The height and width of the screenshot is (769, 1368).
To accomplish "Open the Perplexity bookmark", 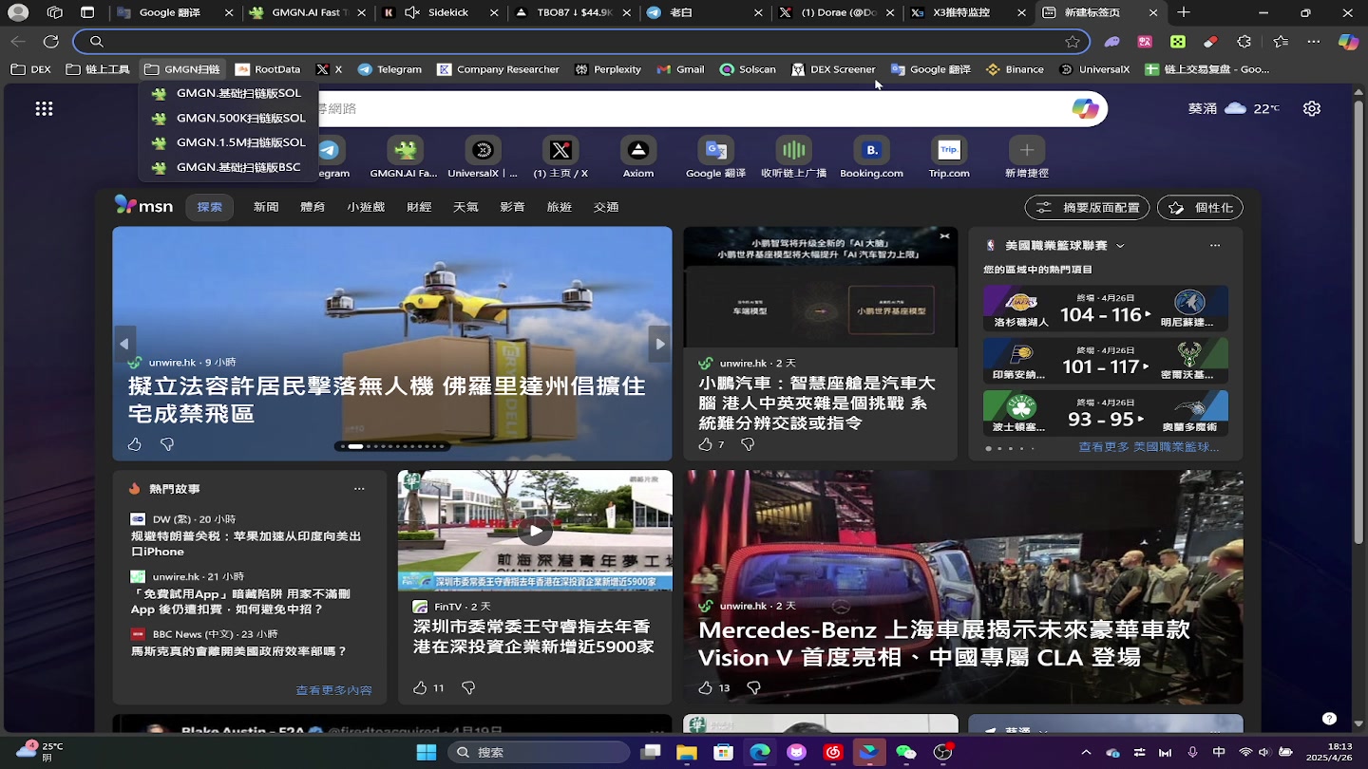I will click(607, 69).
